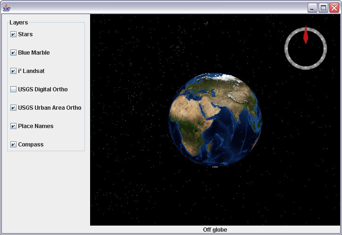342x235 pixels.
Task: Maximize the globe viewer window
Action: click(323, 8)
